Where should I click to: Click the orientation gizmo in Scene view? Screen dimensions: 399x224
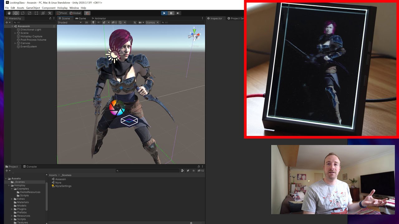194,36
